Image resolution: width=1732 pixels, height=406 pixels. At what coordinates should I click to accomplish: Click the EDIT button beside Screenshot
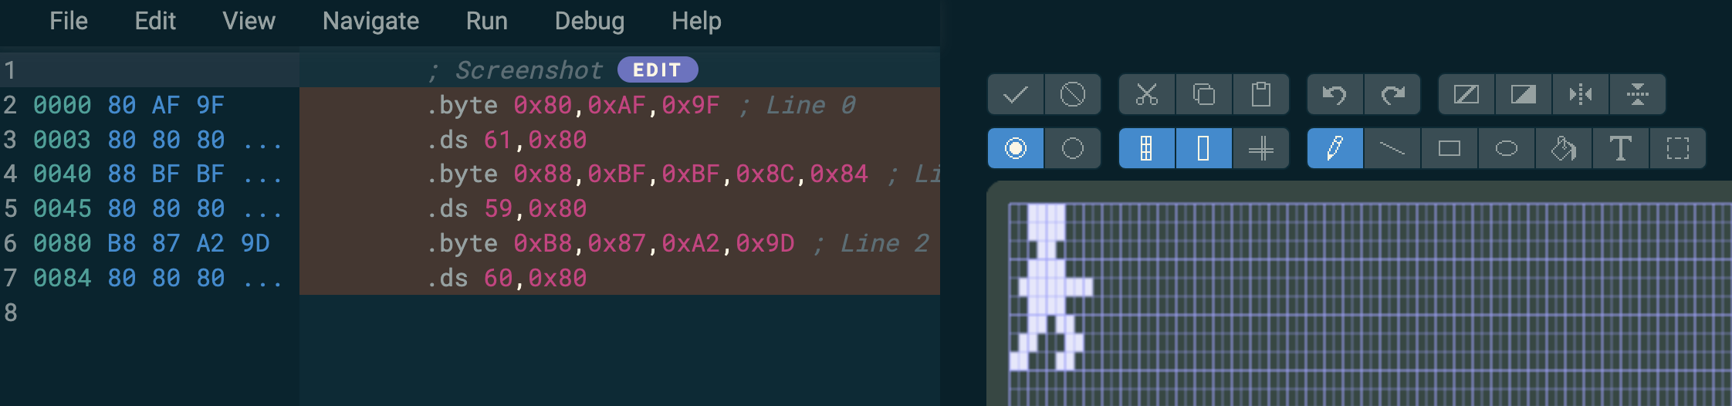(658, 69)
